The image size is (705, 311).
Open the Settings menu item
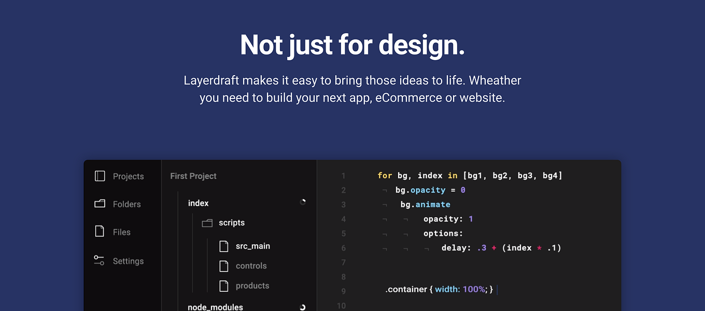click(119, 261)
